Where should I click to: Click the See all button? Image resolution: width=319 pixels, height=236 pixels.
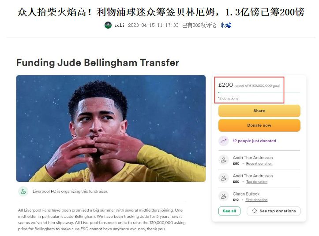(x=229, y=211)
